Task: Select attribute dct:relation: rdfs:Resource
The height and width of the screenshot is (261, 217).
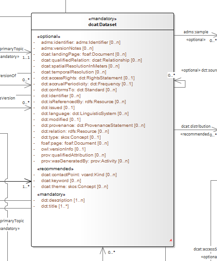Action: coord(75,131)
